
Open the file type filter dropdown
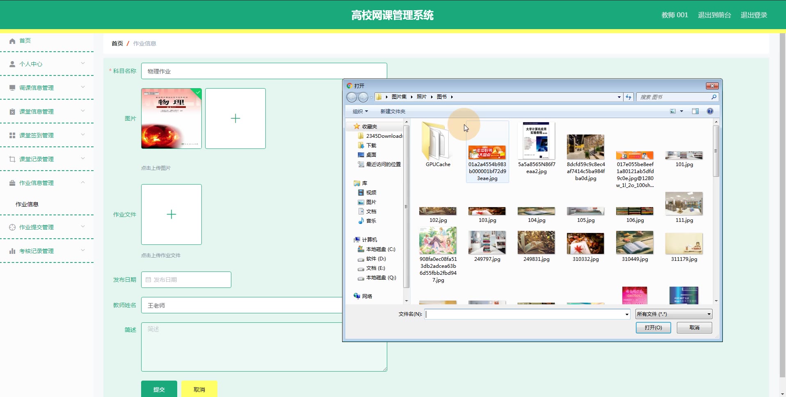pyautogui.click(x=674, y=314)
